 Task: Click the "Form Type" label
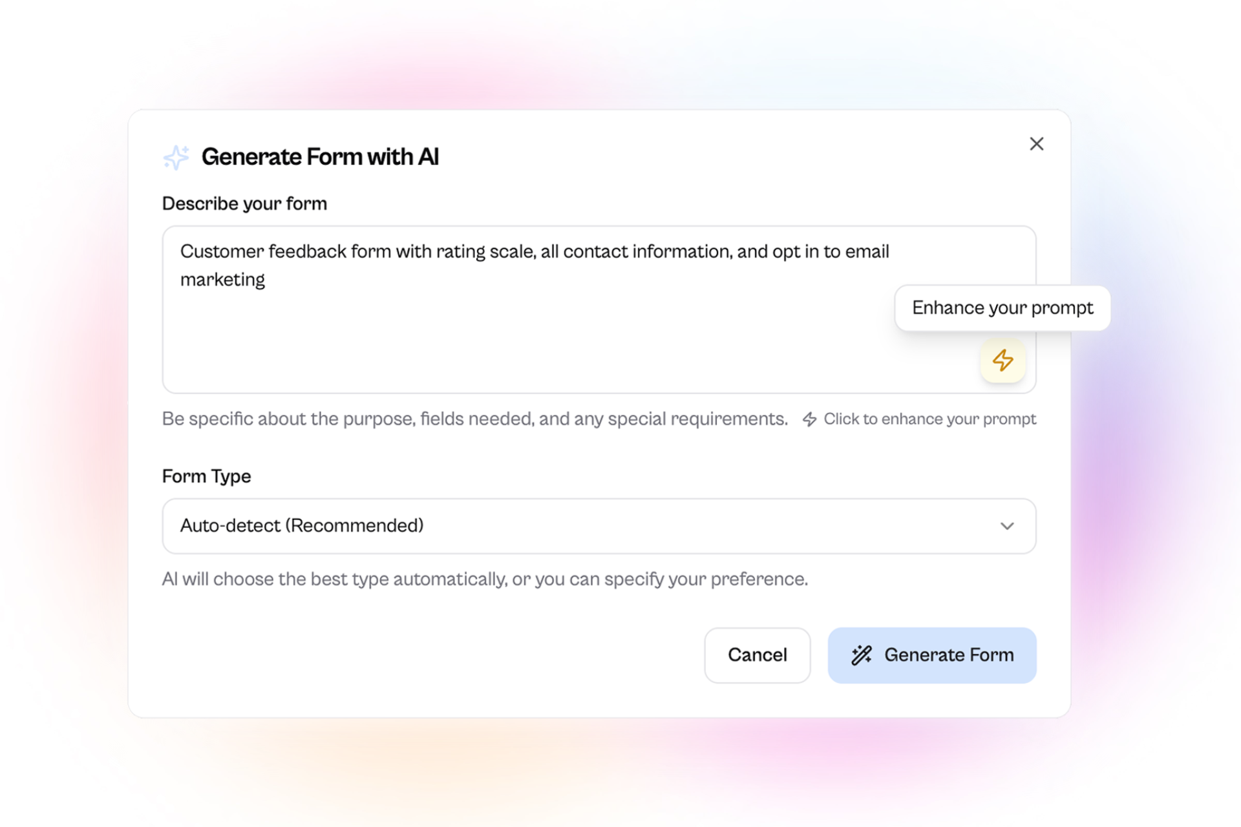206,476
